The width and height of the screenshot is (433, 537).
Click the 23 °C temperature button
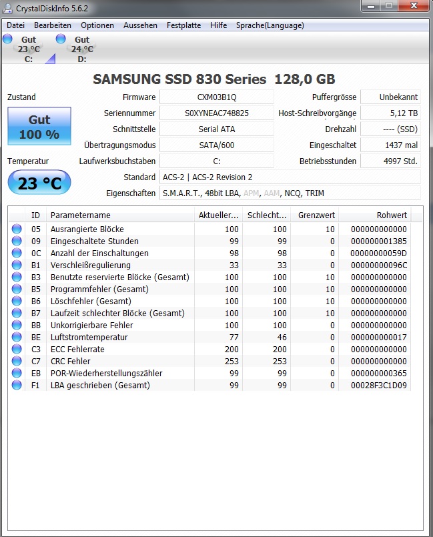point(39,183)
